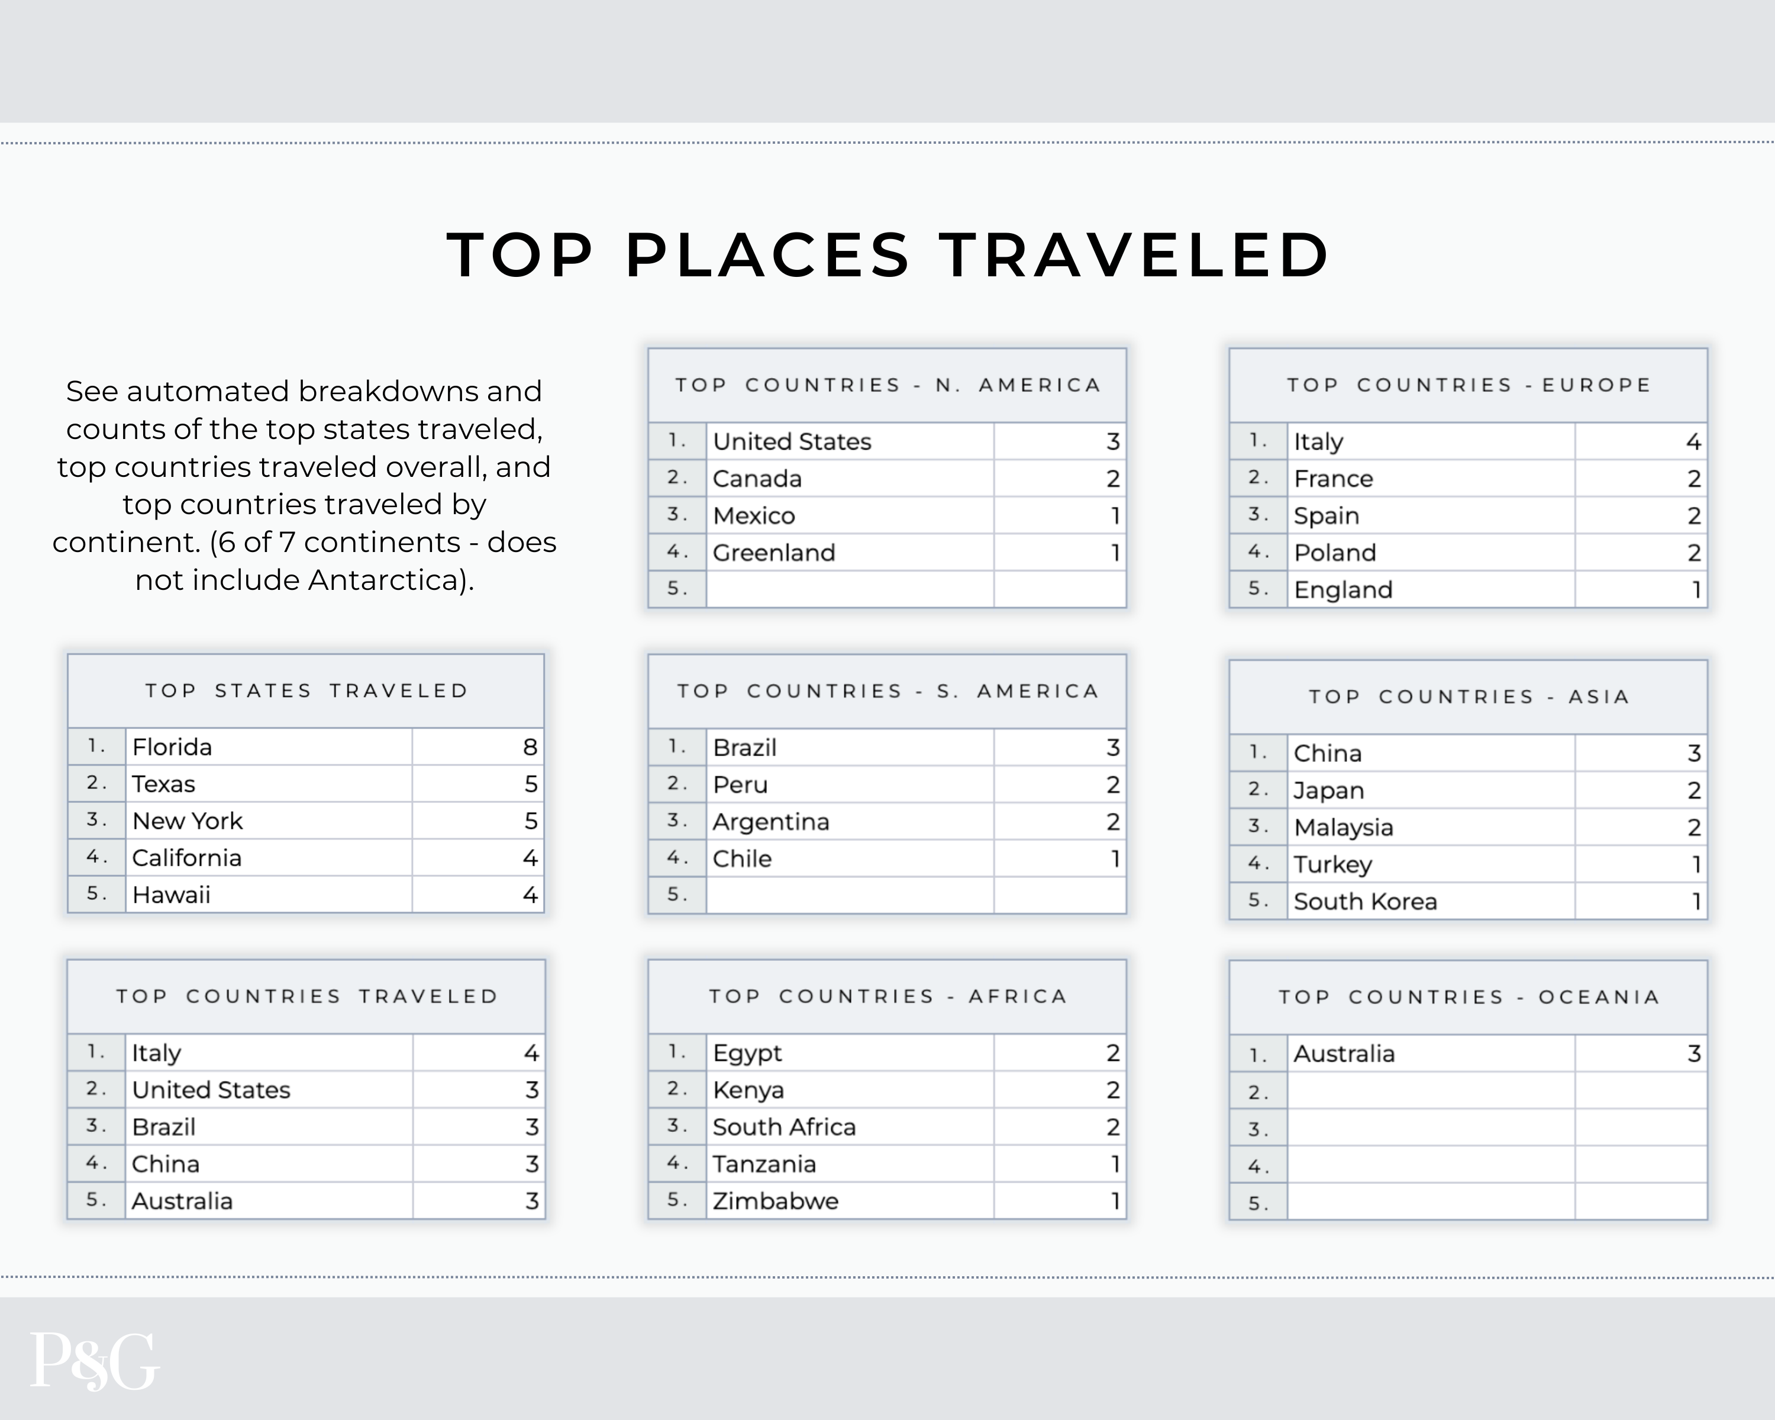The image size is (1775, 1420).
Task: Select the Egypt cell
Action: point(849,1053)
